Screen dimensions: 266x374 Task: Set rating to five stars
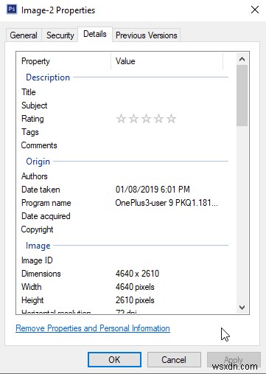coord(171,119)
